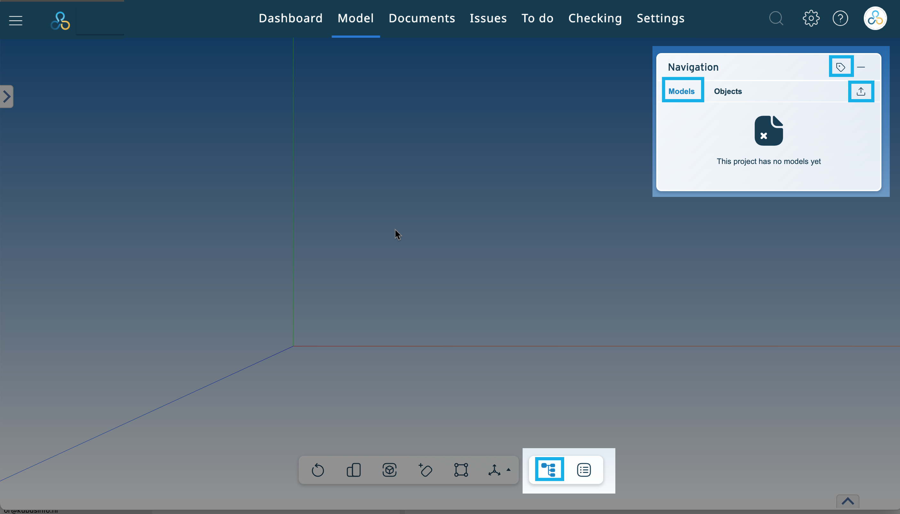Click the BIMcollab logo icon
900x514 pixels.
tap(60, 21)
